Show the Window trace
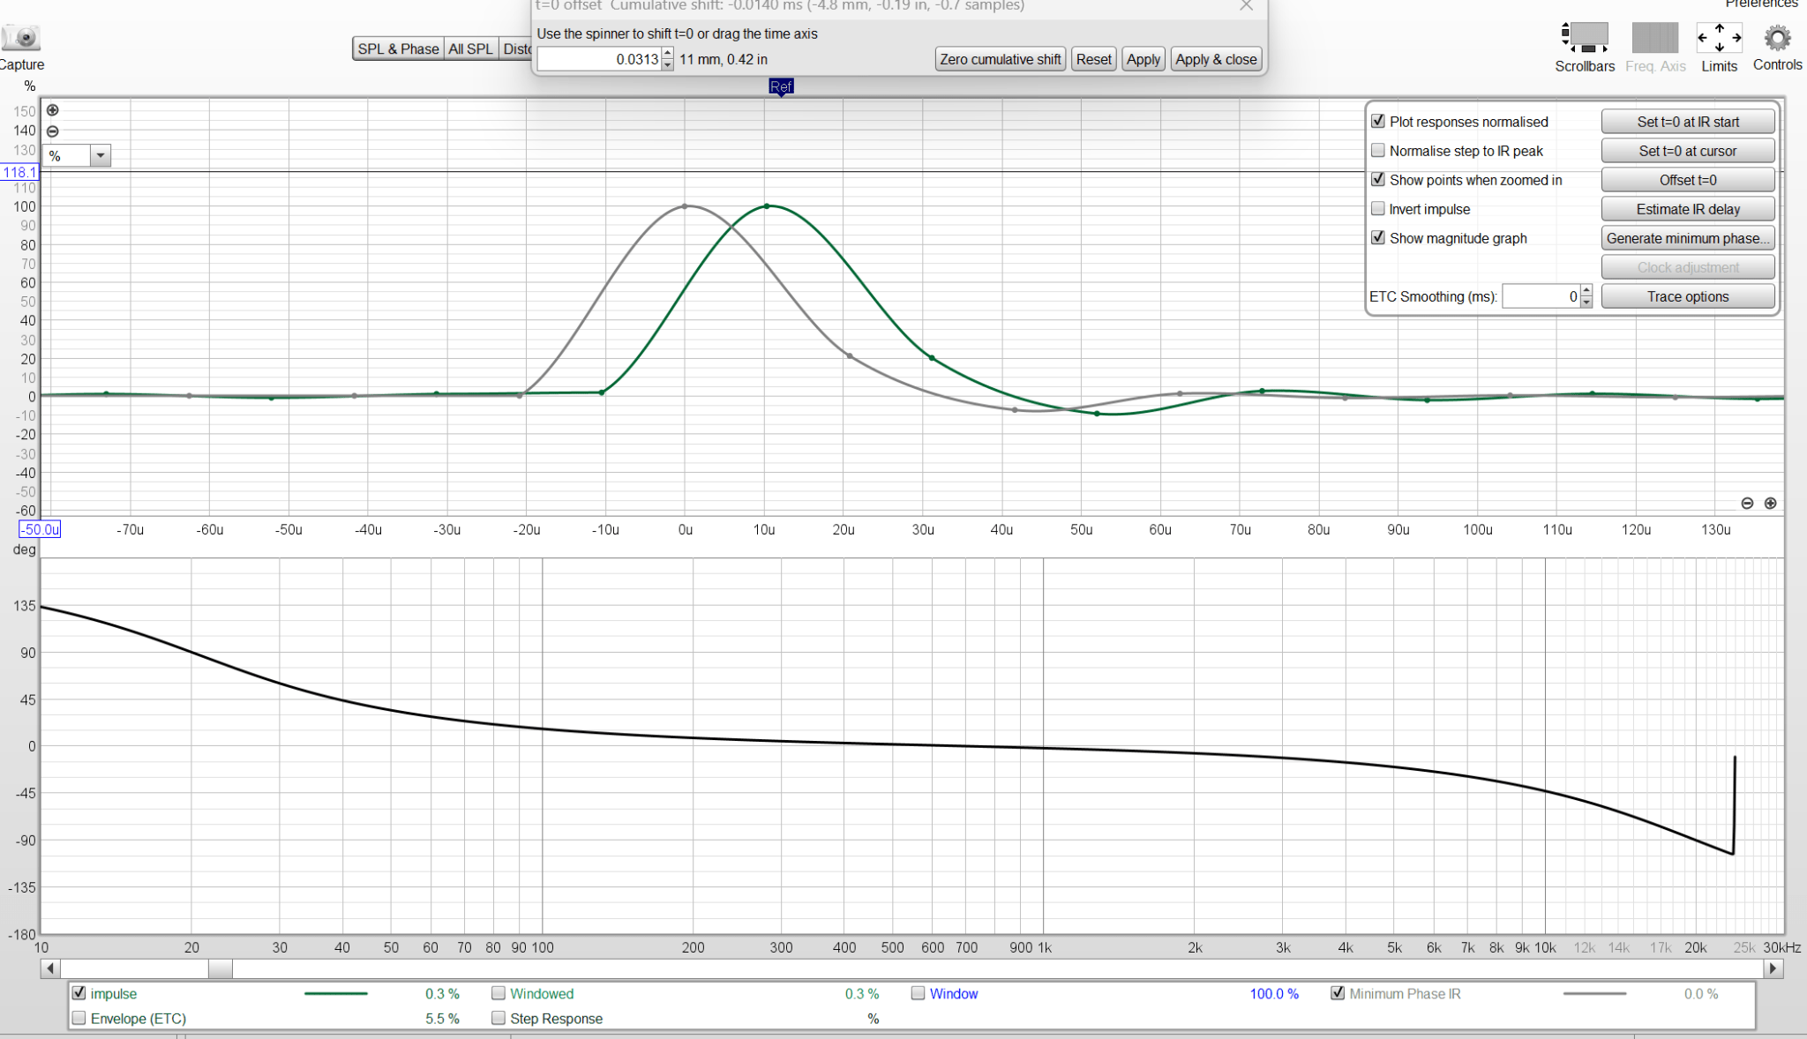 [918, 993]
